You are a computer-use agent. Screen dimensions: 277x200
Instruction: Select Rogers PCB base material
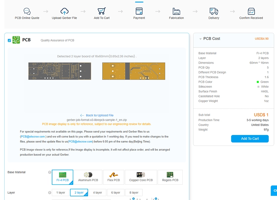[x=170, y=177]
